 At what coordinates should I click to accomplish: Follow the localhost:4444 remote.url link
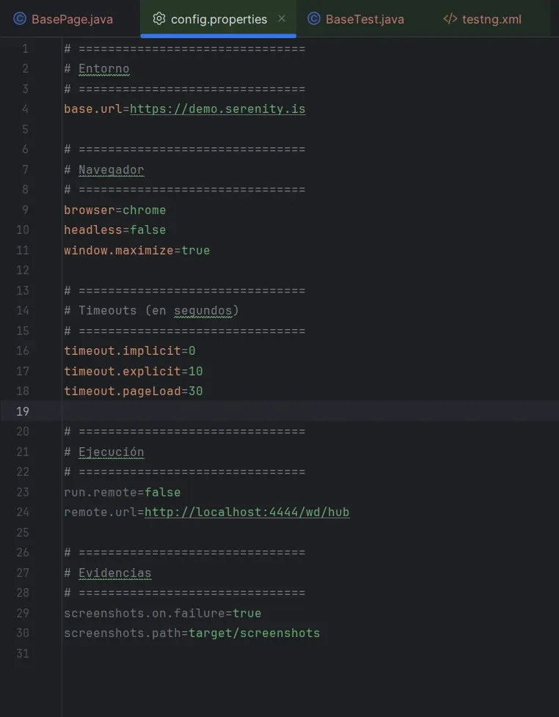(247, 512)
